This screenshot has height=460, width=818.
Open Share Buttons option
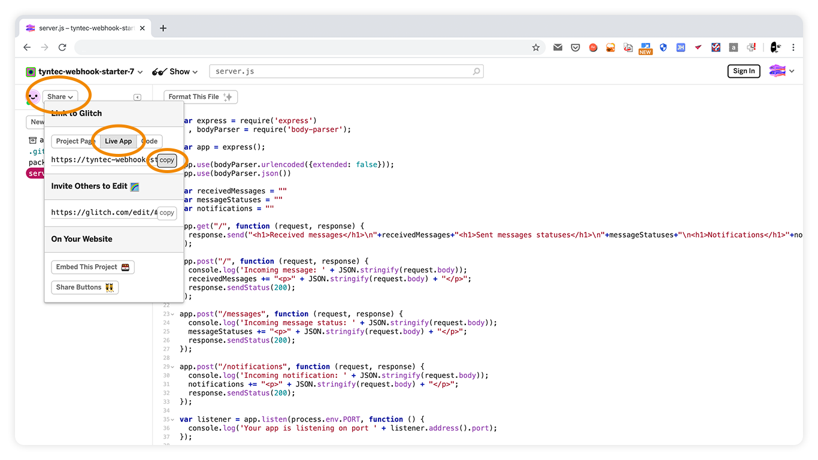point(85,287)
